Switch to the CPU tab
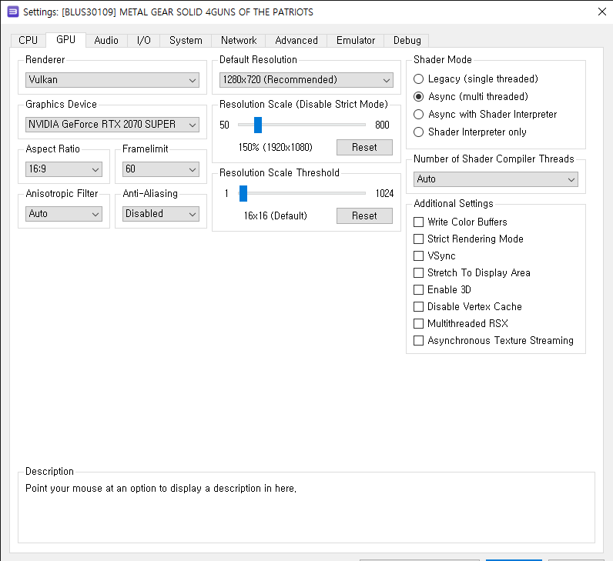613x561 pixels. 28,40
